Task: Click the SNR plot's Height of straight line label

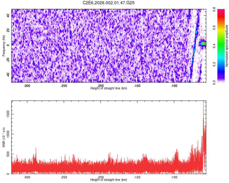Action: click(109, 180)
